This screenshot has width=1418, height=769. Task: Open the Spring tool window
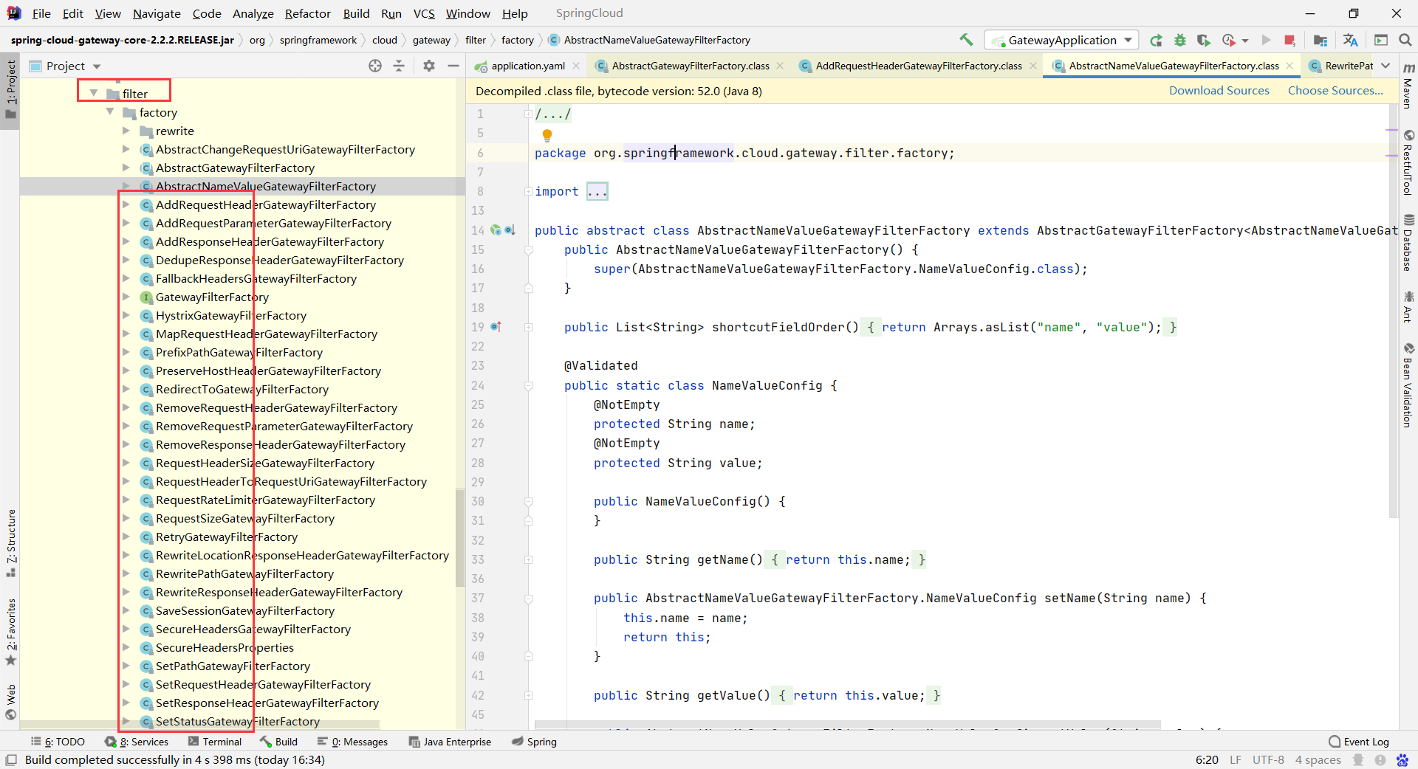coord(535,742)
